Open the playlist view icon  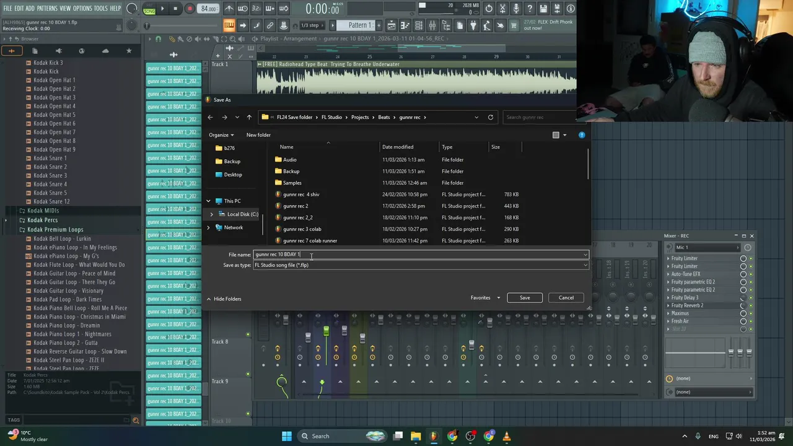click(x=392, y=25)
